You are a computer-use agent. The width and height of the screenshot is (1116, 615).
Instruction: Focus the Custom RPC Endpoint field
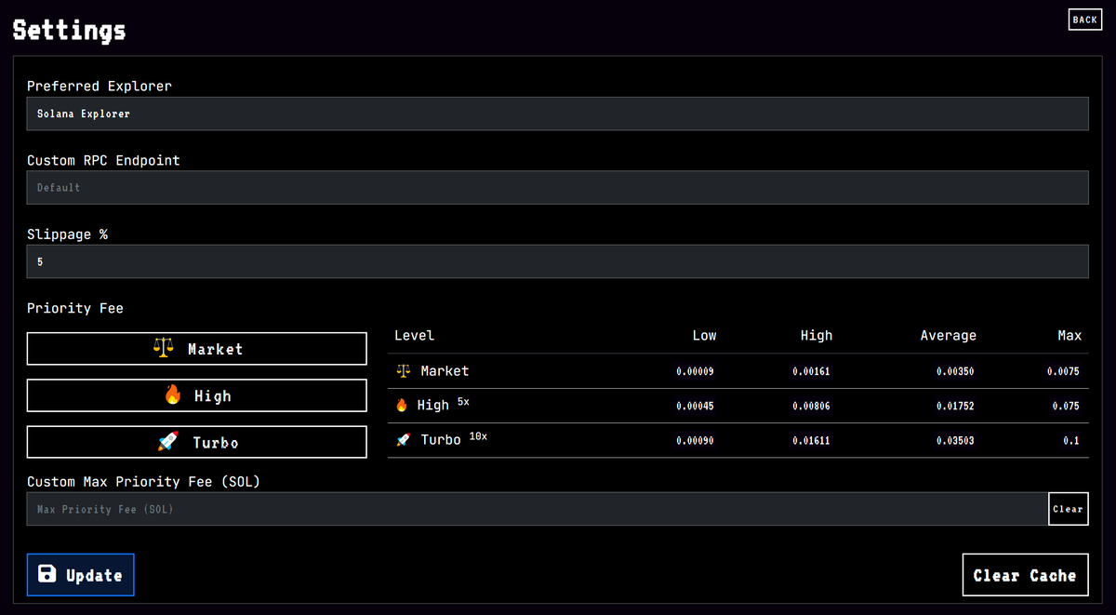pos(557,187)
